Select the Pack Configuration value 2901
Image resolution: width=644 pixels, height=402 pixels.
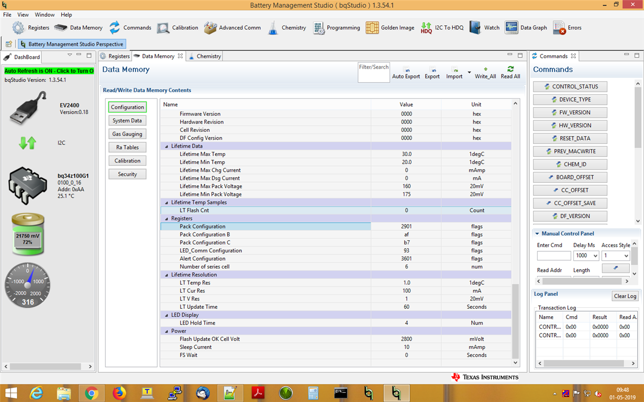click(x=406, y=227)
